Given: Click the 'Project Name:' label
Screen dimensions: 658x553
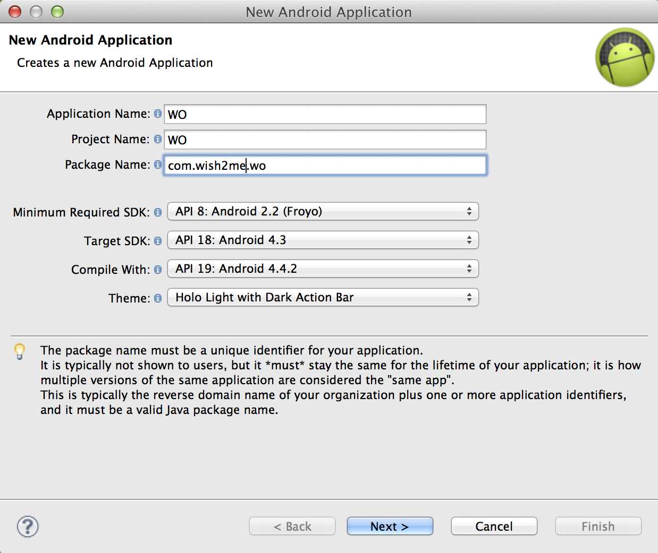Looking at the screenshot, I should click(111, 139).
